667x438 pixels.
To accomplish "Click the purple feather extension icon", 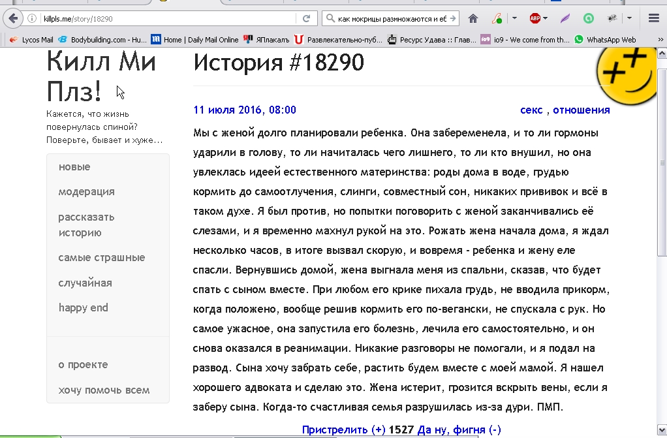I will pyautogui.click(x=565, y=18).
